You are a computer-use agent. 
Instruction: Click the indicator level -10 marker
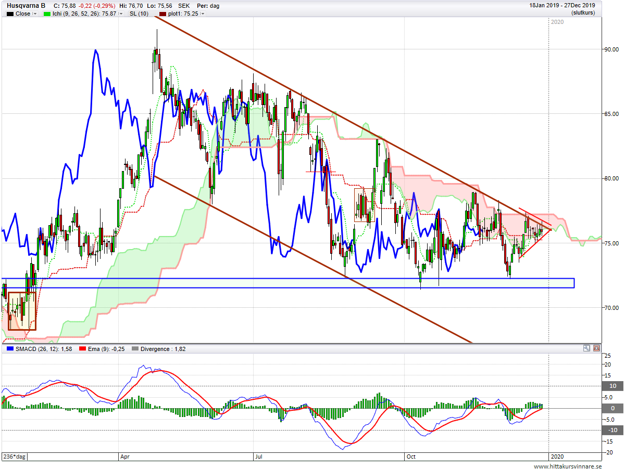(612, 430)
